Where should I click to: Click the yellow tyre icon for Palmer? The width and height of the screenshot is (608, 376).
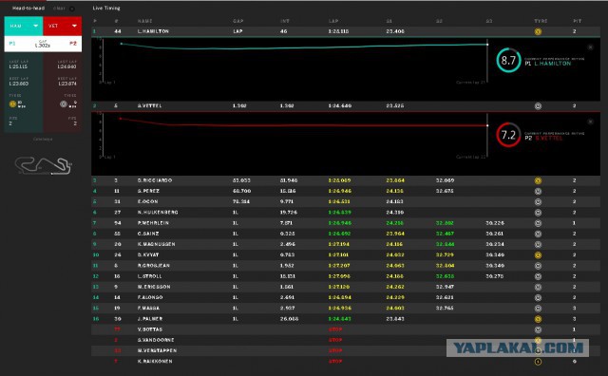coord(538,319)
